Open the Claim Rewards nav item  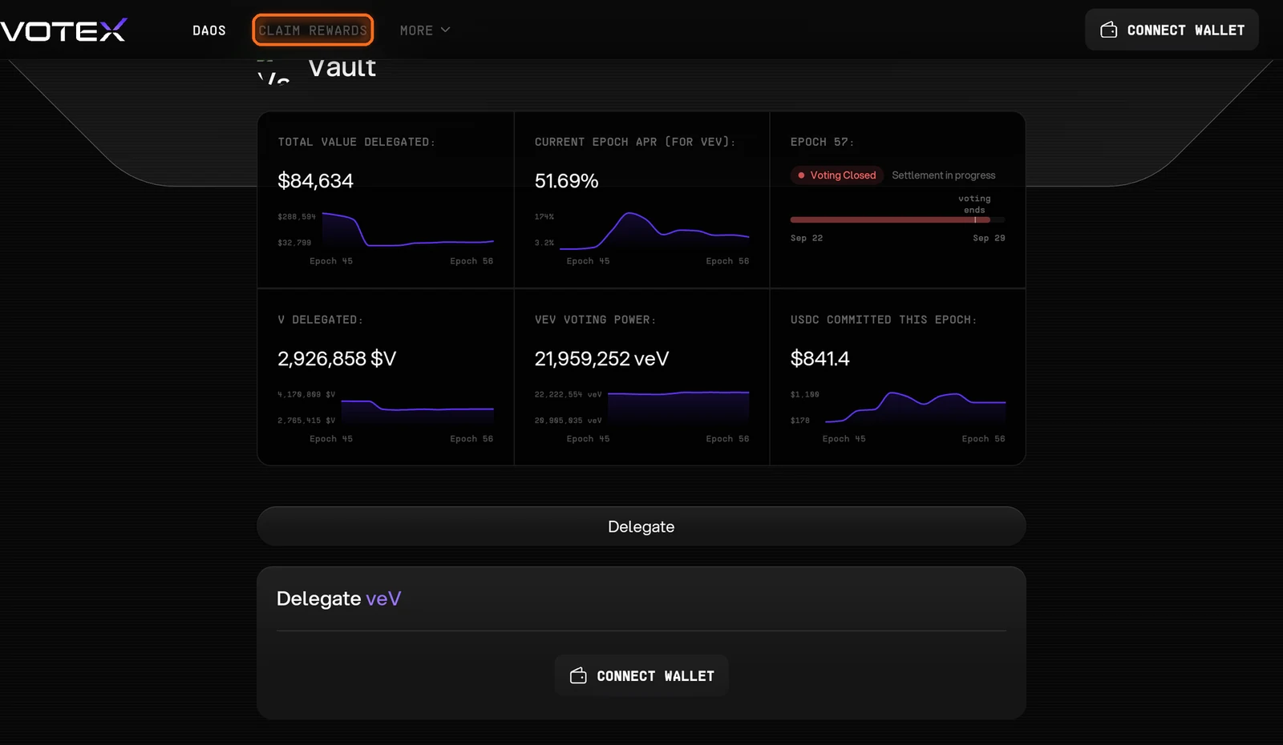[313, 30]
